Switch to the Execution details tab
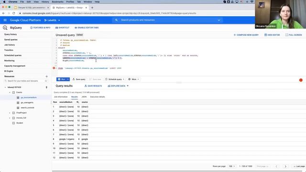The width and height of the screenshot is (306, 172). click(x=98, y=97)
